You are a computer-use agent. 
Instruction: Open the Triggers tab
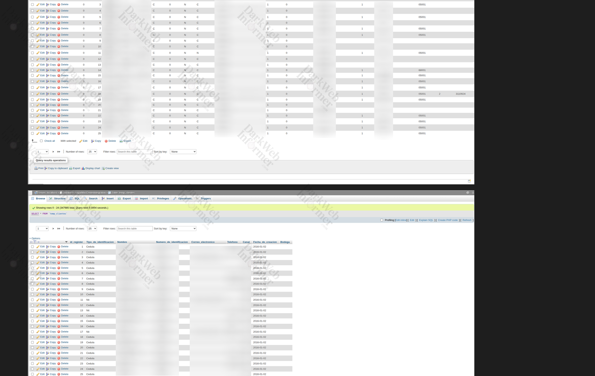tap(203, 199)
